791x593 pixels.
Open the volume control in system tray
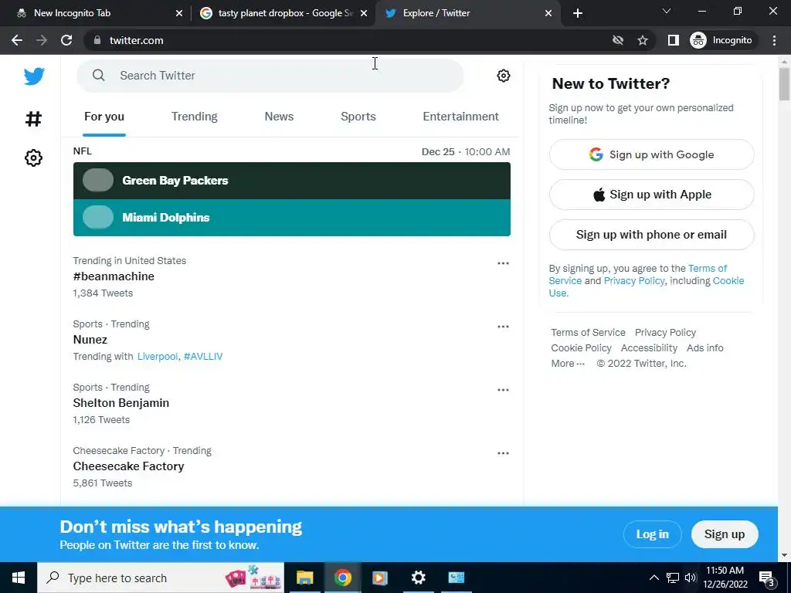690,578
